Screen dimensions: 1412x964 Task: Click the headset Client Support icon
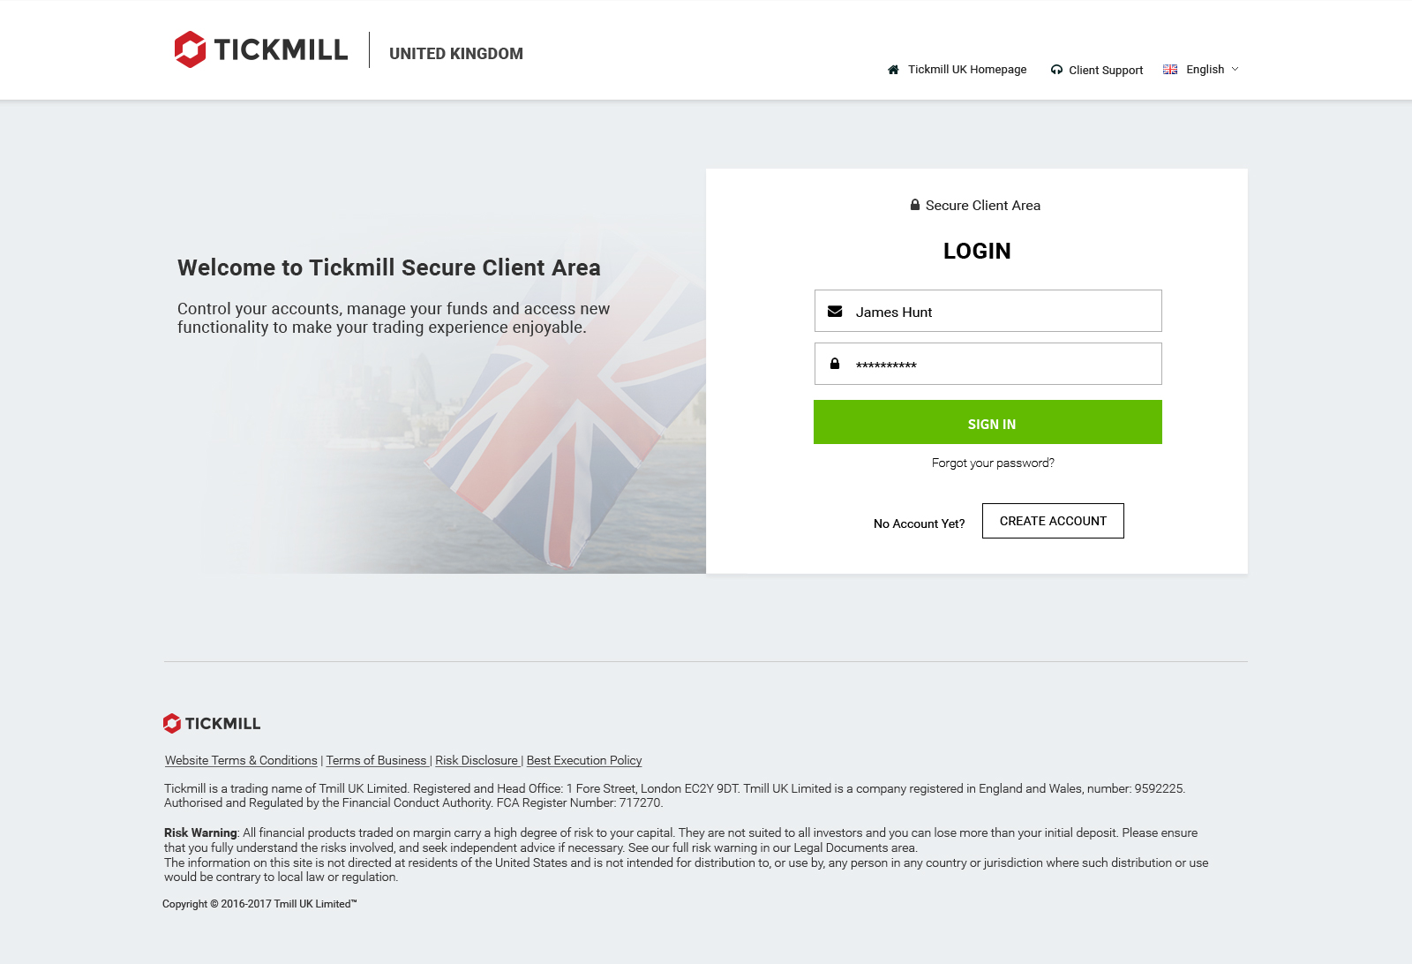(x=1056, y=70)
